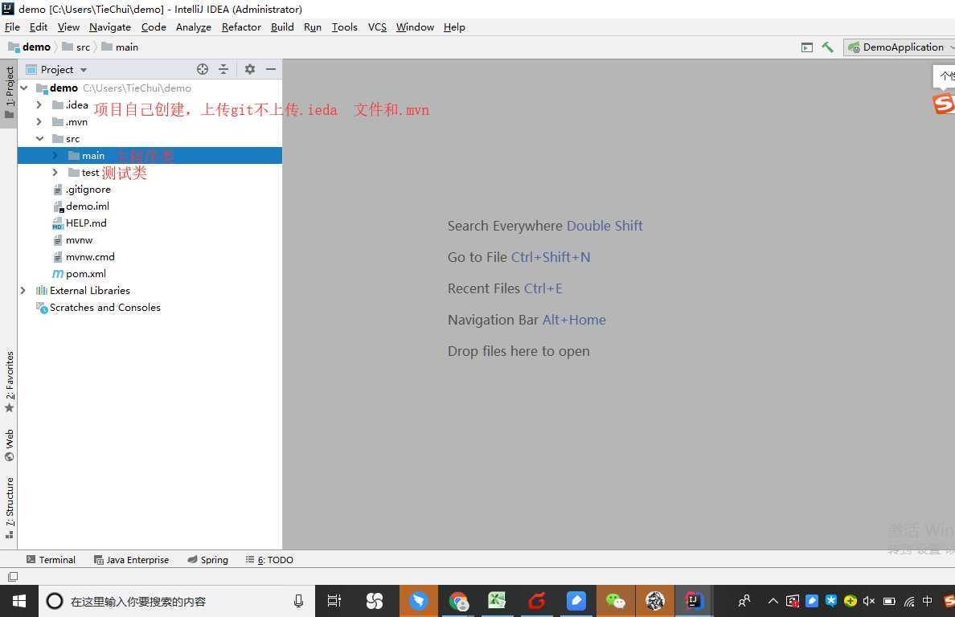Open Google Chrome from taskbar

pos(458,601)
